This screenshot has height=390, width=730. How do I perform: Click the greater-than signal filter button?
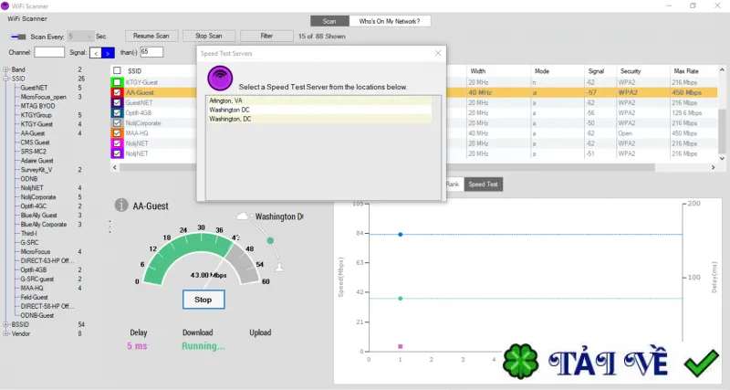click(x=108, y=53)
